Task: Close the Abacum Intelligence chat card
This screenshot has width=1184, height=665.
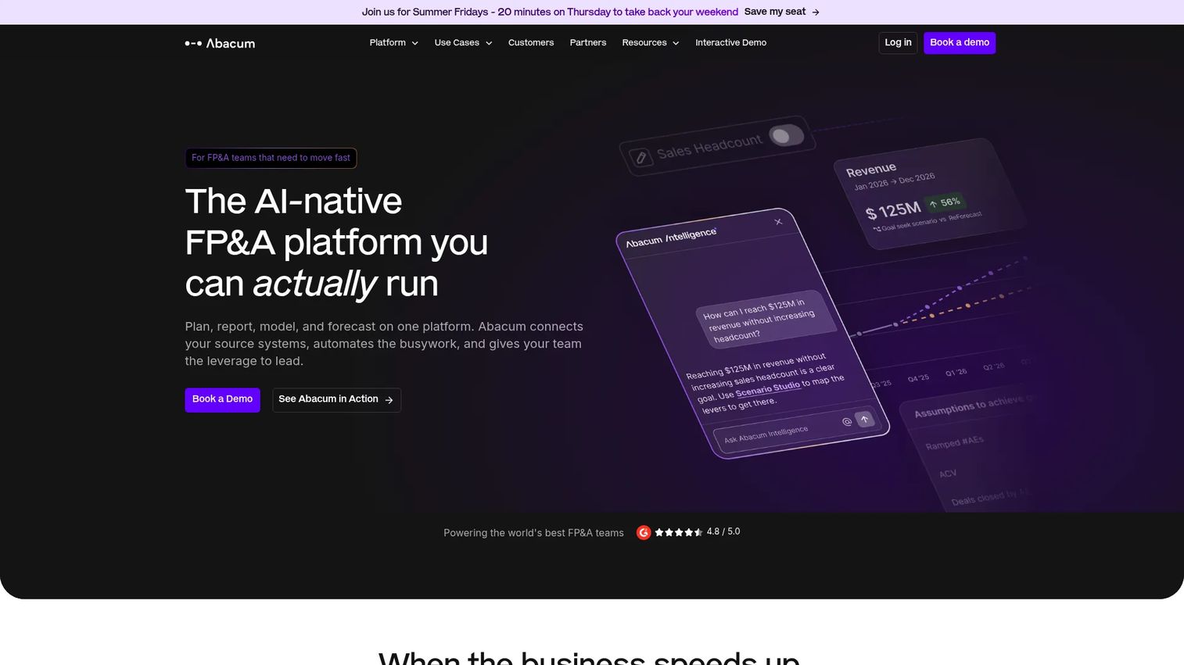Action: 778,222
